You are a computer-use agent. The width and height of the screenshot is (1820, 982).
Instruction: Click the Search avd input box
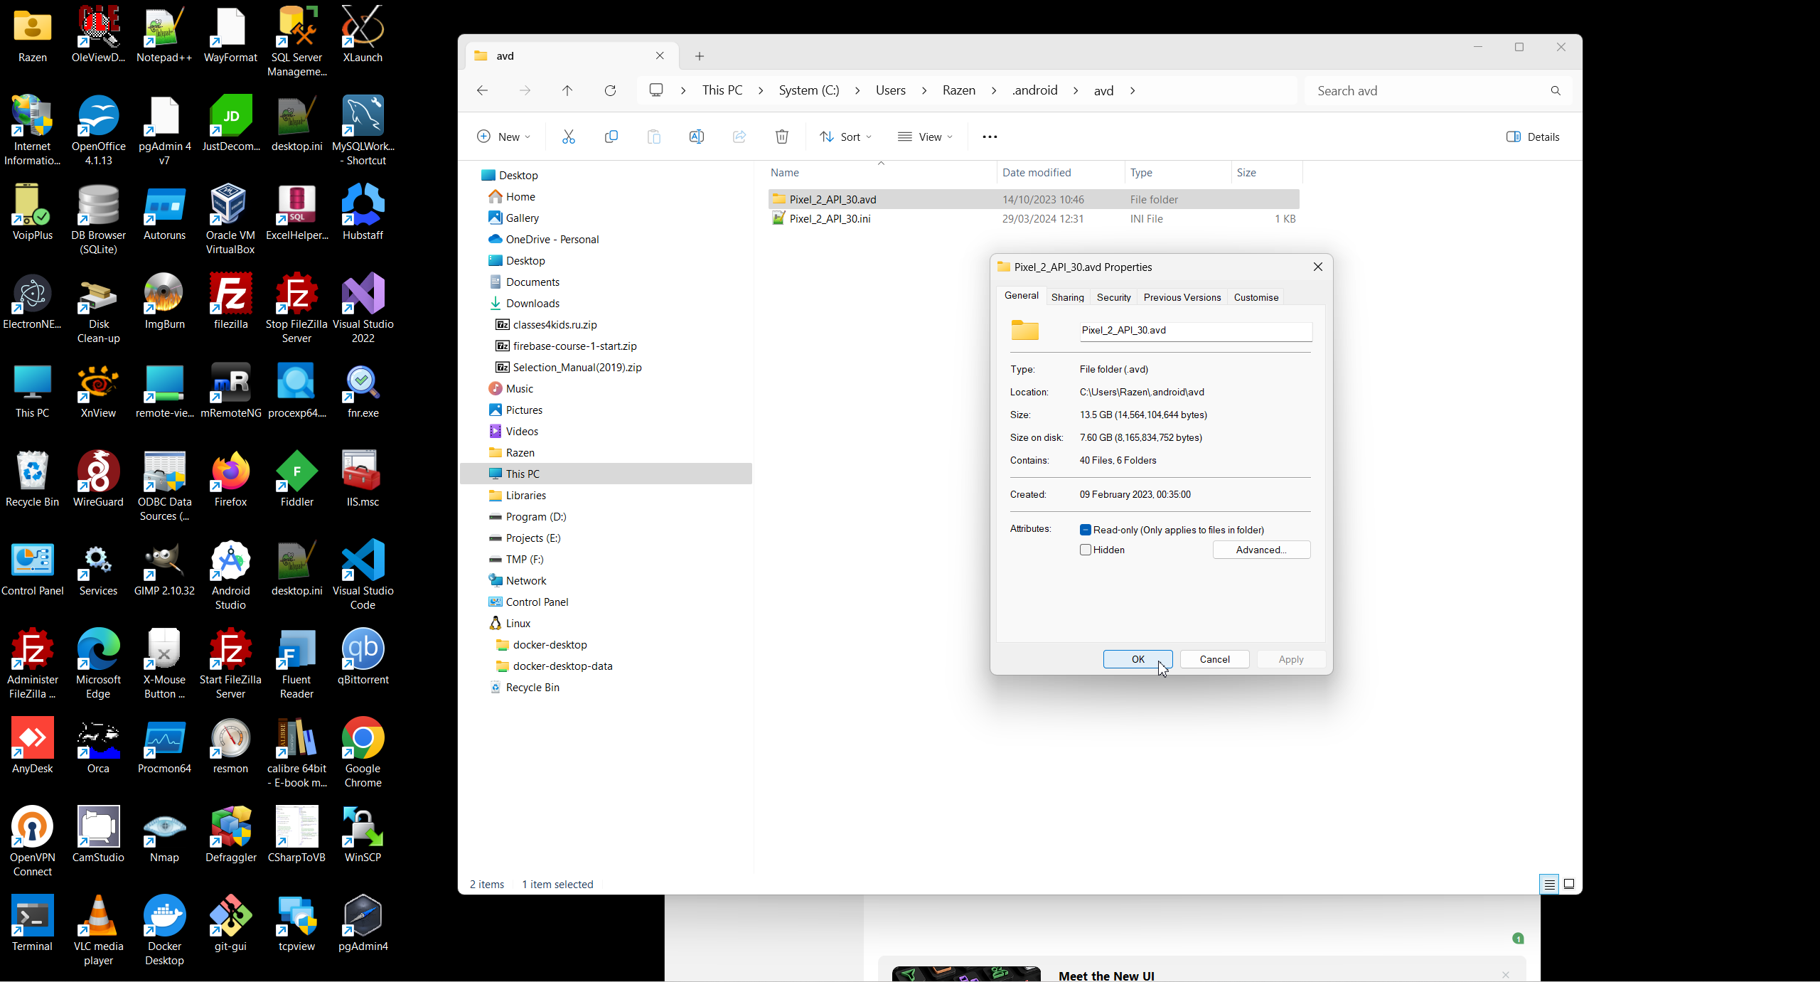1429,90
